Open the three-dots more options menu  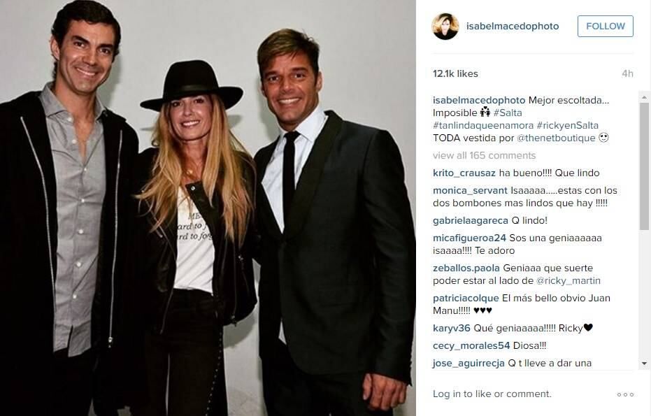click(x=625, y=394)
